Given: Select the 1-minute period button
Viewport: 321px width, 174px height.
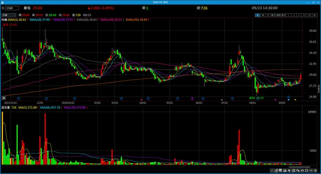Looking at the screenshot, I should point(288,15).
